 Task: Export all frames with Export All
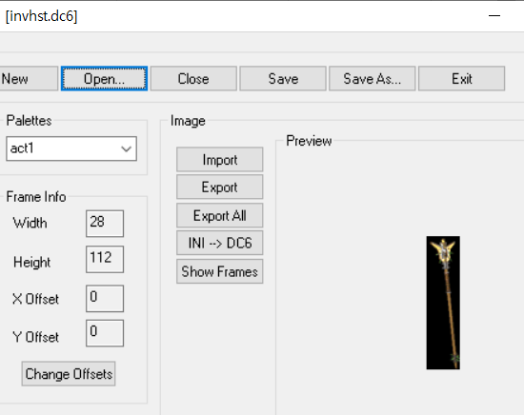point(219,215)
